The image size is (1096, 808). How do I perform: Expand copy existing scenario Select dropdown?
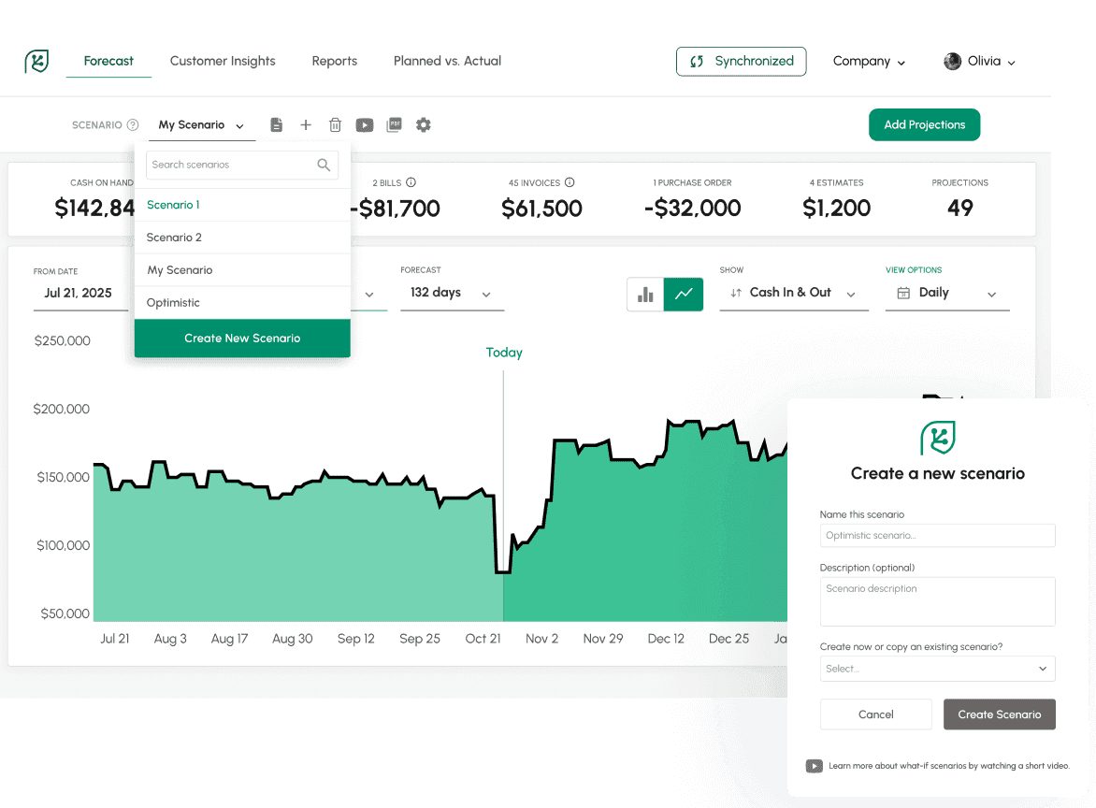point(937,669)
